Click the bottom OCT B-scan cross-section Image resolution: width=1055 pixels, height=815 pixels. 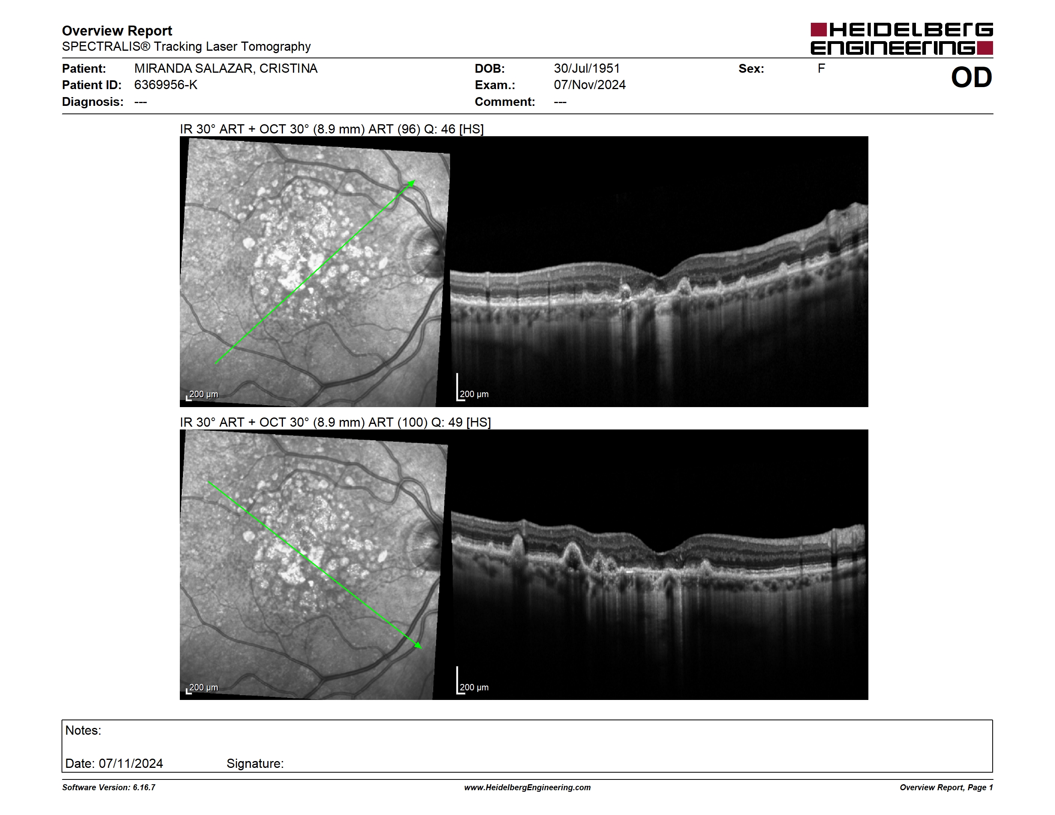coord(659,565)
